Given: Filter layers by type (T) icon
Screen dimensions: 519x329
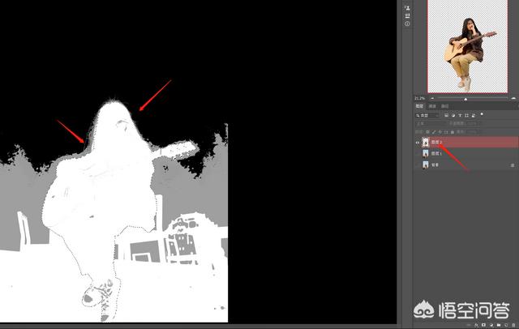Looking at the screenshot, I should [x=460, y=115].
